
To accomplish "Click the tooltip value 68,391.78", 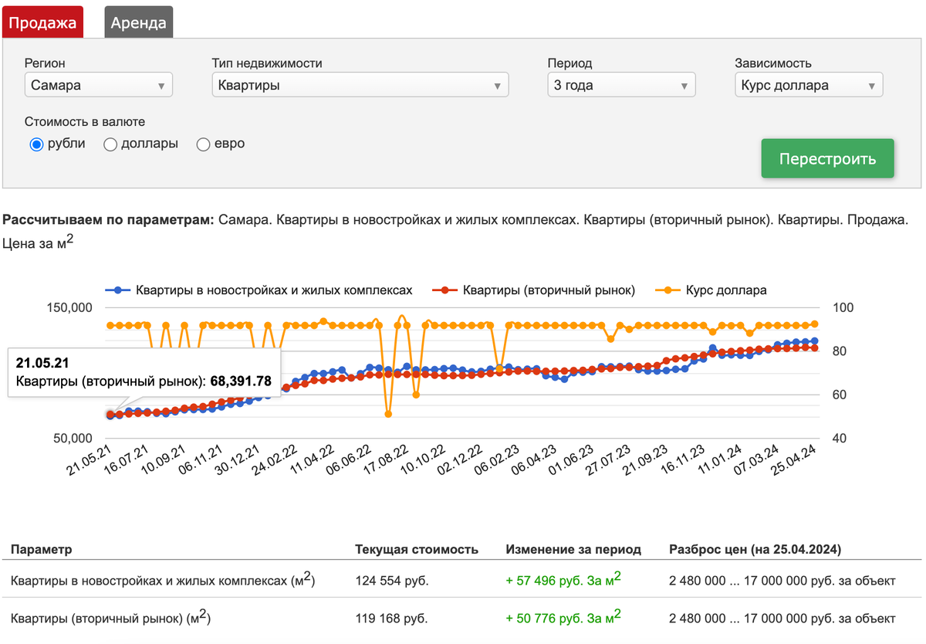I will pyautogui.click(x=241, y=381).
